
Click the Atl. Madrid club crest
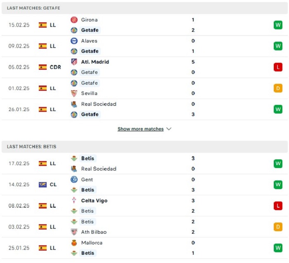tap(74, 62)
